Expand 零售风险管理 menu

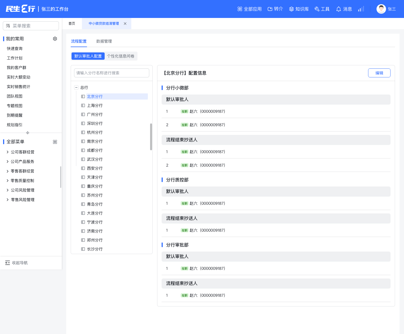8,200
